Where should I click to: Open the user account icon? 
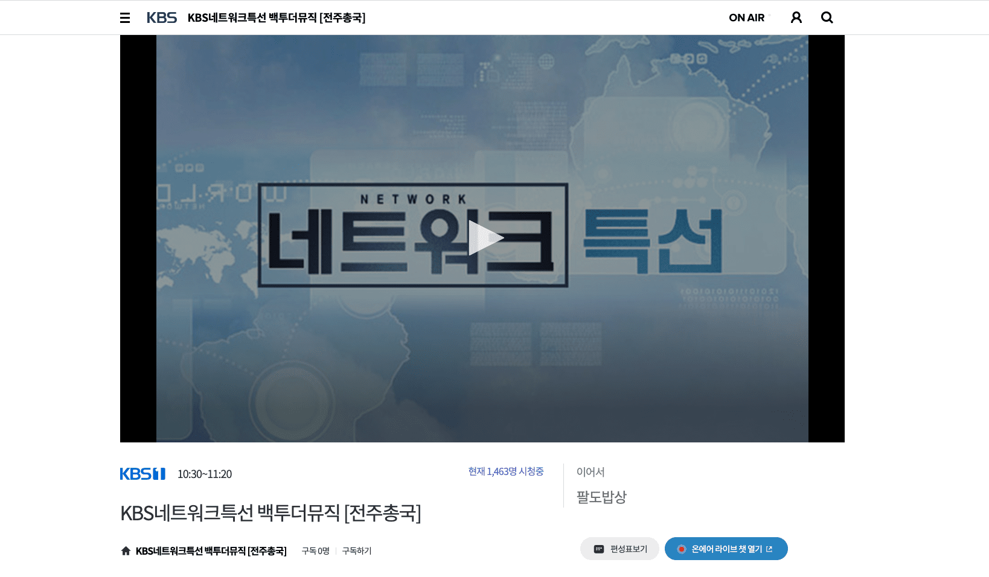[796, 18]
